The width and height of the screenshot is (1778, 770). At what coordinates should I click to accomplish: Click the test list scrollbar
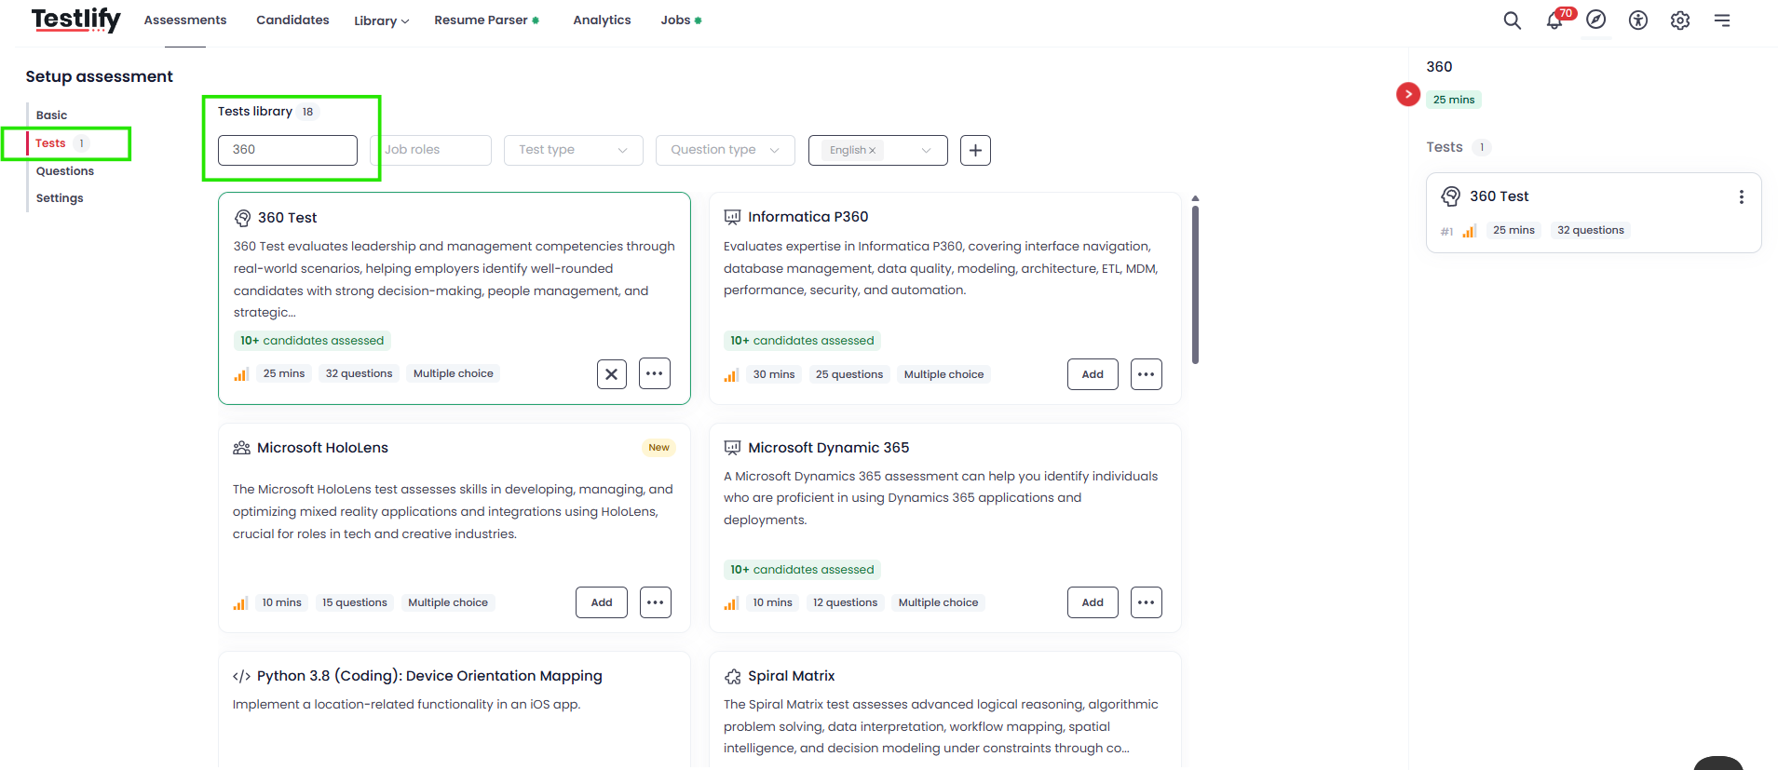coord(1195,285)
